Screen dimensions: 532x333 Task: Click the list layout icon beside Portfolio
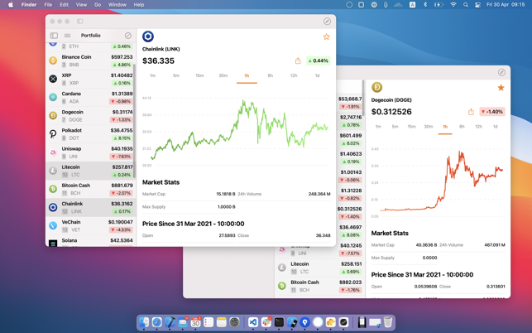click(68, 36)
